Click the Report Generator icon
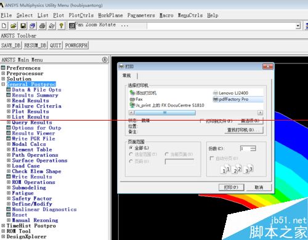 52,26
